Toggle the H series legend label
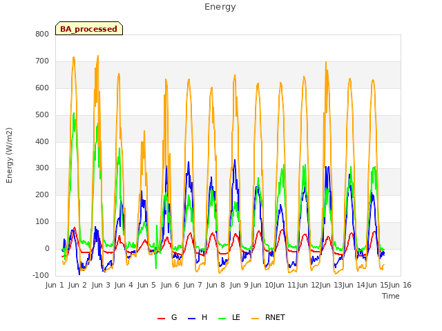 [204, 317]
